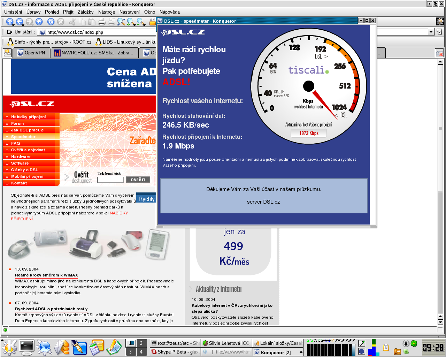Launch the pencil notebook editor icon

point(114,347)
